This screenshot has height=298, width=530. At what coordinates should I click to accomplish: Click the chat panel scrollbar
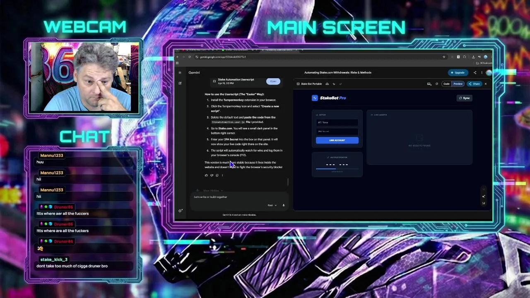point(288,182)
